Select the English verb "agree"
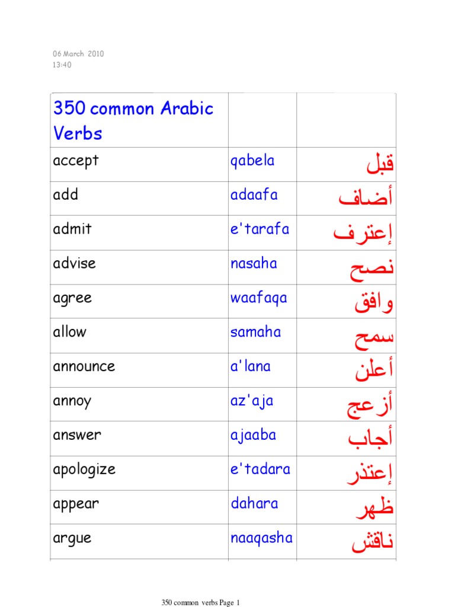455x607 pixels. (72, 298)
